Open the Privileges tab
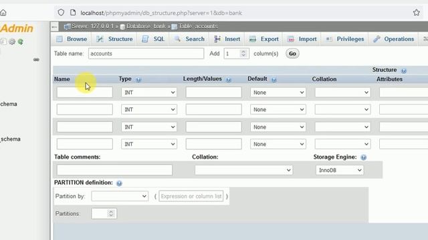The width and height of the screenshot is (428, 240). pyautogui.click(x=345, y=39)
